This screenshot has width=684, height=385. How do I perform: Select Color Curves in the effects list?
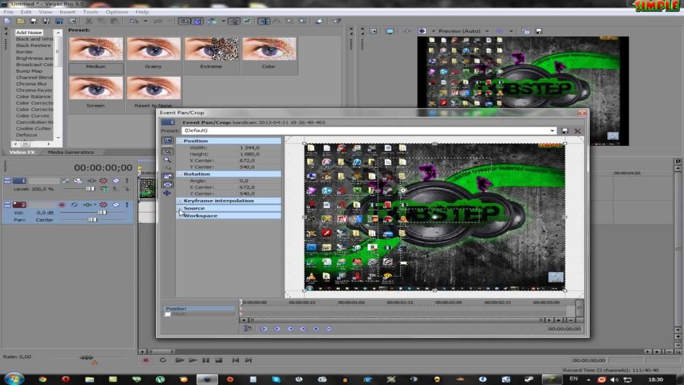point(33,116)
